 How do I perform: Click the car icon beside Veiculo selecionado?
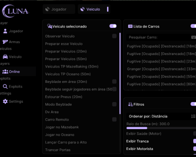coord(49,26)
